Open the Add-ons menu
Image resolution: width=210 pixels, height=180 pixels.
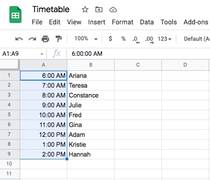[196, 22]
